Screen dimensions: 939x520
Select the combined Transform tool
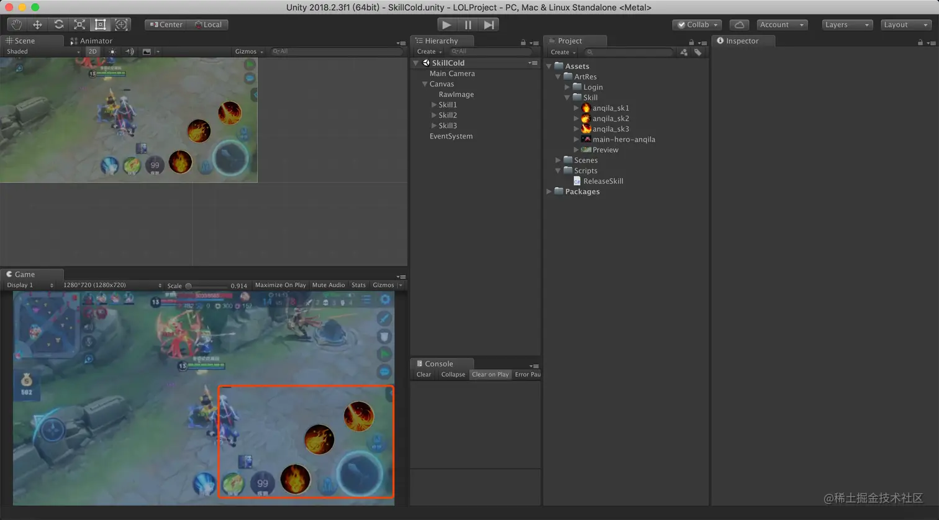(121, 24)
